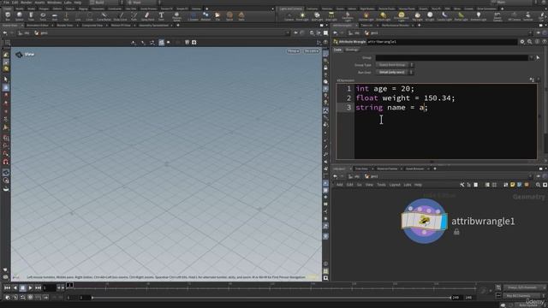
Task: Select the Metaball shelf tool
Action: point(205,16)
